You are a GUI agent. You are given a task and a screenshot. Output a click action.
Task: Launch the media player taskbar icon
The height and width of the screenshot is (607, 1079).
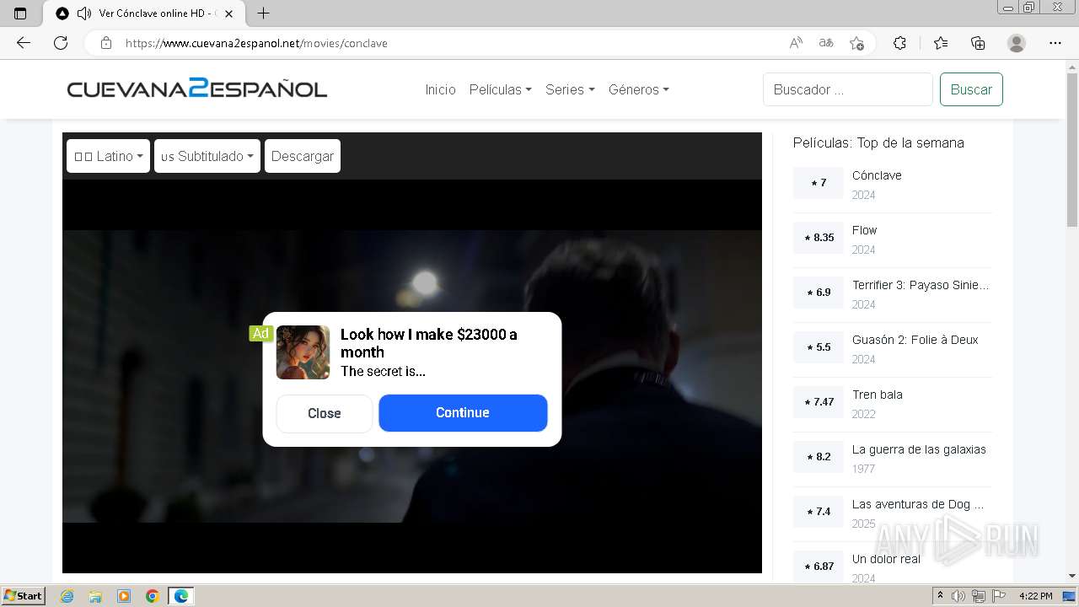tap(124, 596)
